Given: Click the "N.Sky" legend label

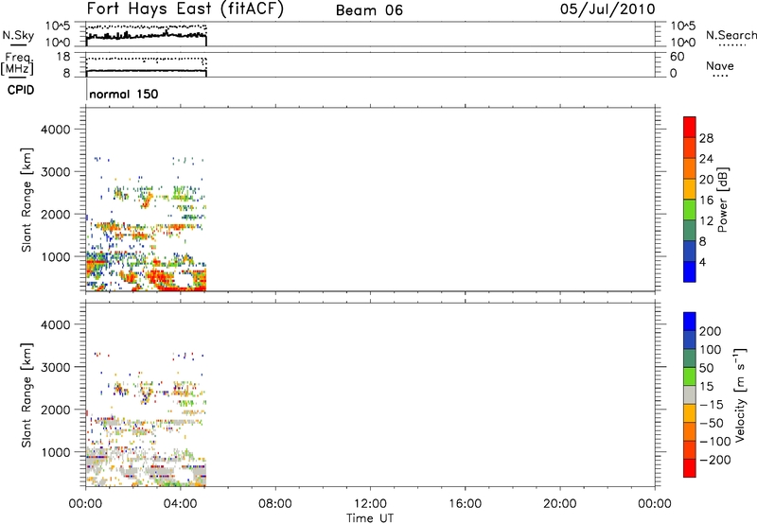Looking at the screenshot, I should coord(18,36).
